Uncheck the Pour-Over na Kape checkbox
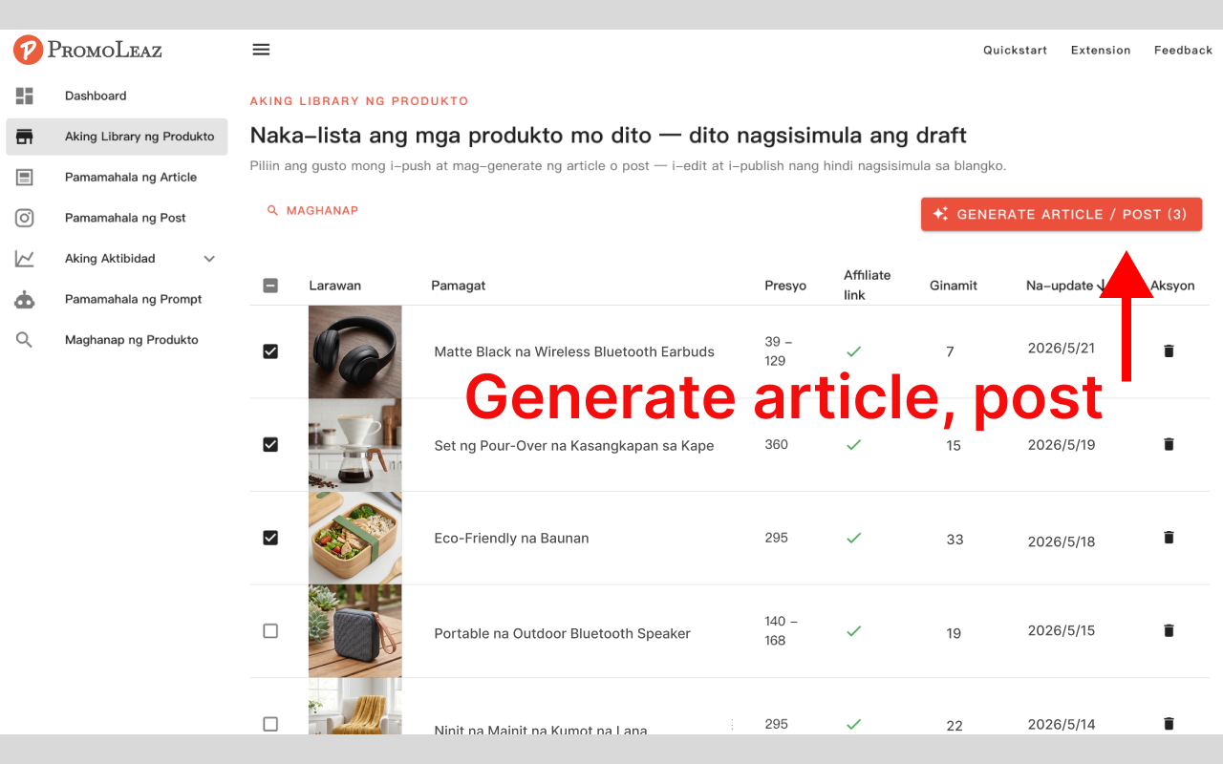Image resolution: width=1223 pixels, height=764 pixels. point(270,444)
